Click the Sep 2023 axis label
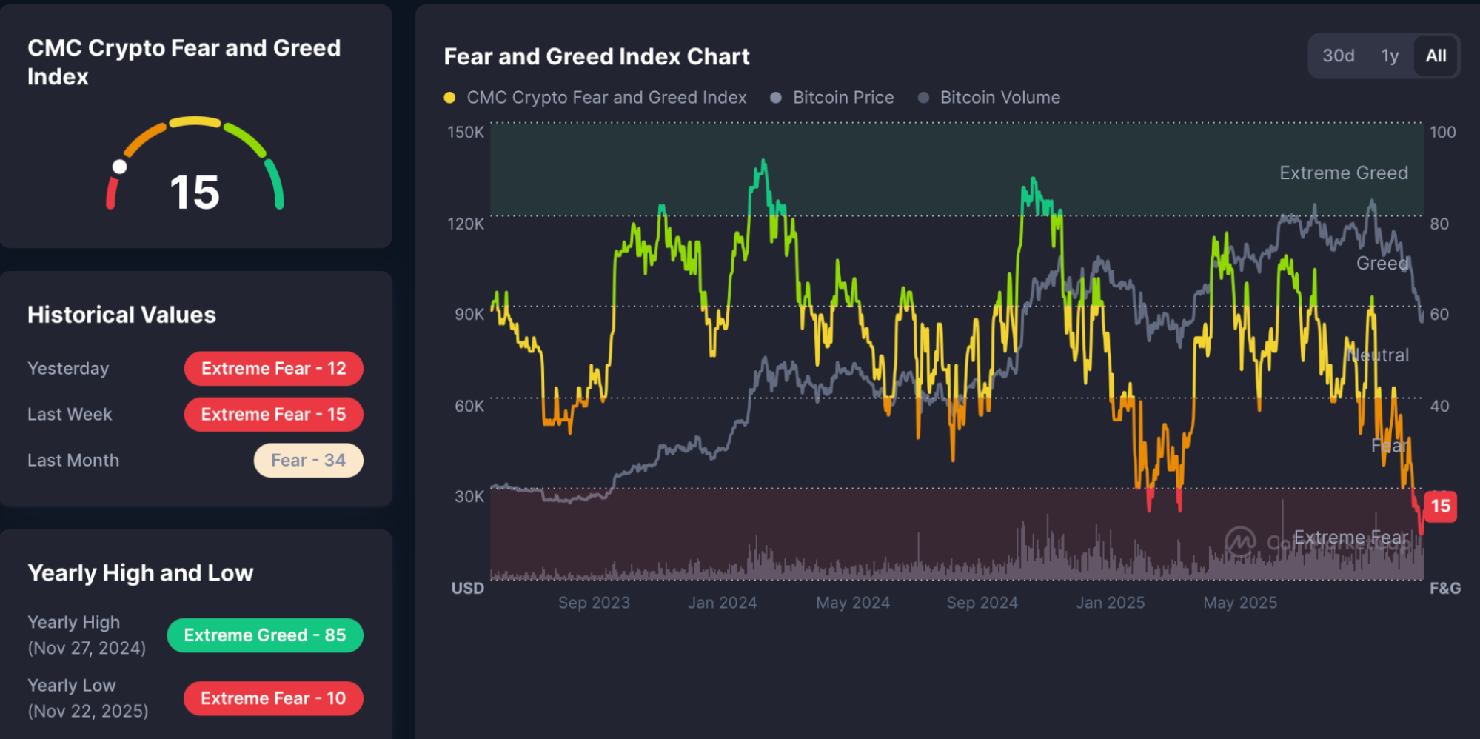This screenshot has height=739, width=1480. 594,603
